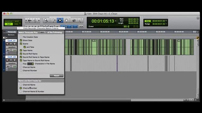Expand Conf_A2 playlist lanes triangle

4,70
